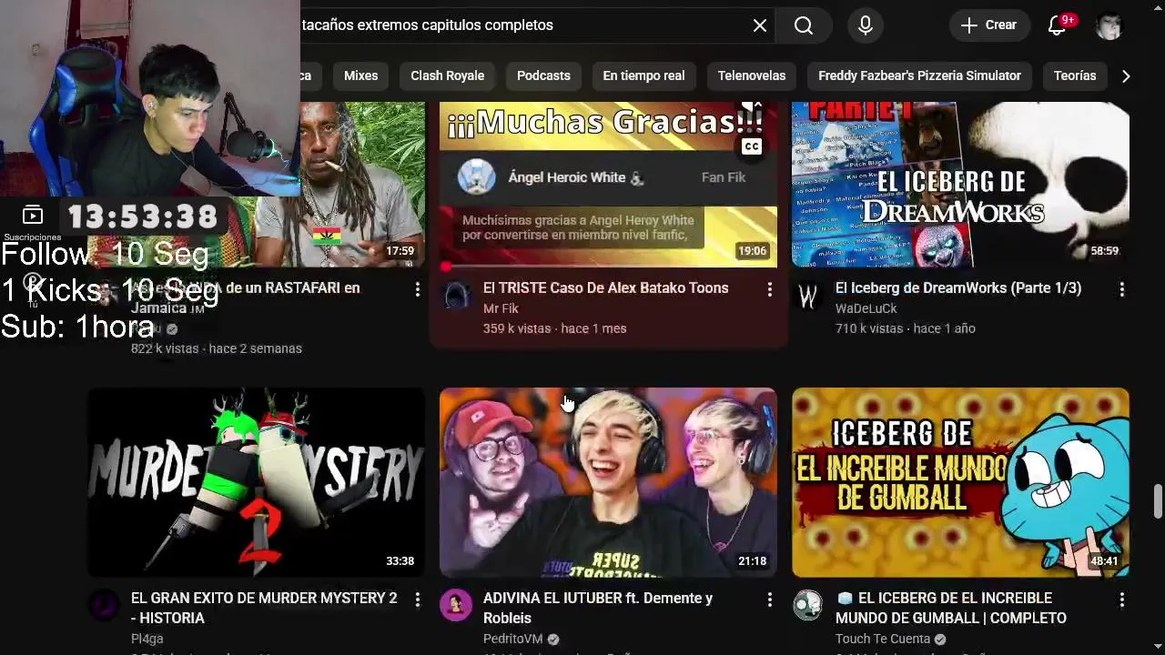Click the page vertical scrollbar thumb
1165x655 pixels.
[x=1158, y=499]
